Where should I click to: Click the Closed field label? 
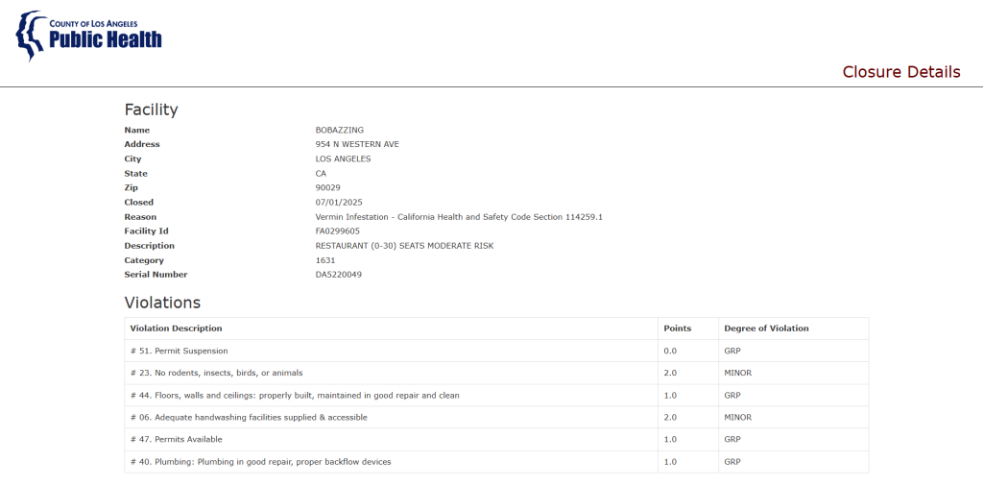click(138, 203)
